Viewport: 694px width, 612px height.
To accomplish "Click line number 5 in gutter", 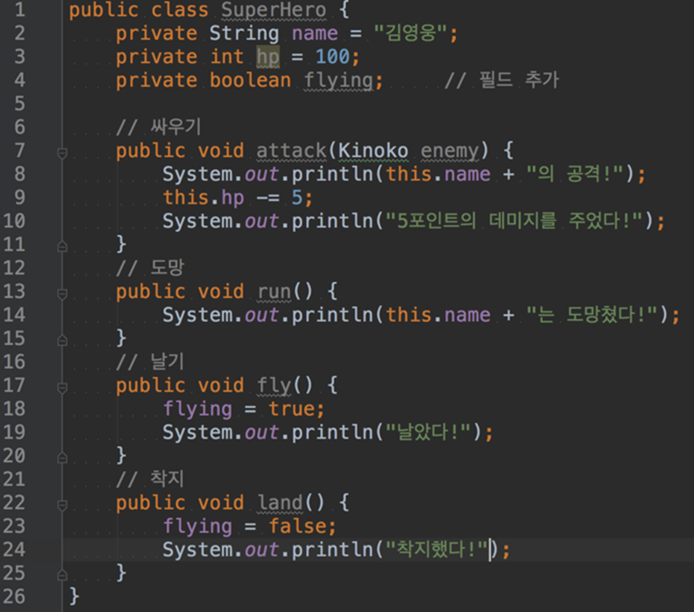I will coord(20,104).
